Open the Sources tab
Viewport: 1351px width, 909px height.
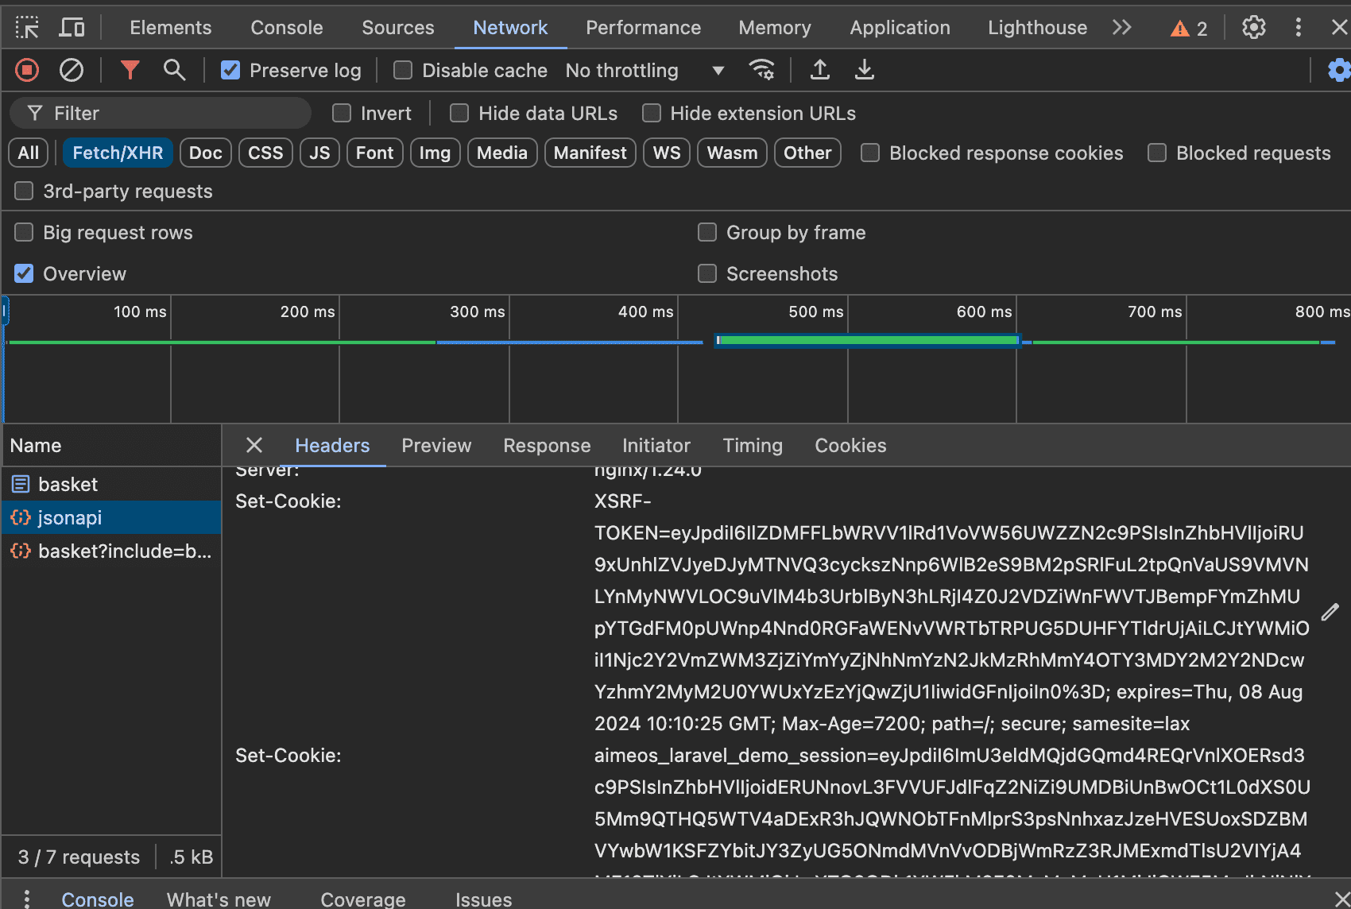pos(398,28)
